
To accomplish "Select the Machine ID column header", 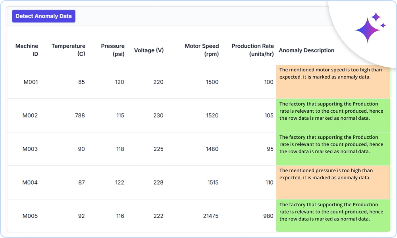I will click(x=27, y=50).
